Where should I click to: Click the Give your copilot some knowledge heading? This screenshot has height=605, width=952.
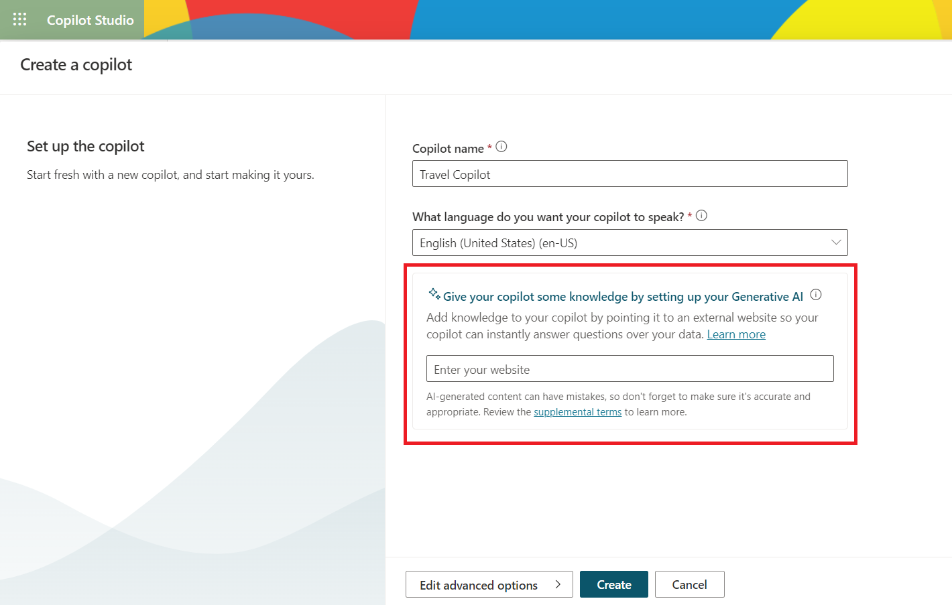623,297
